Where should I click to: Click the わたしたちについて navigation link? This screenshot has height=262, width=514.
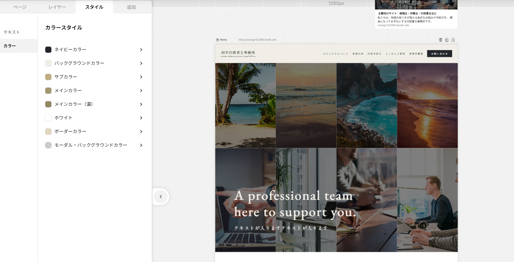click(336, 54)
